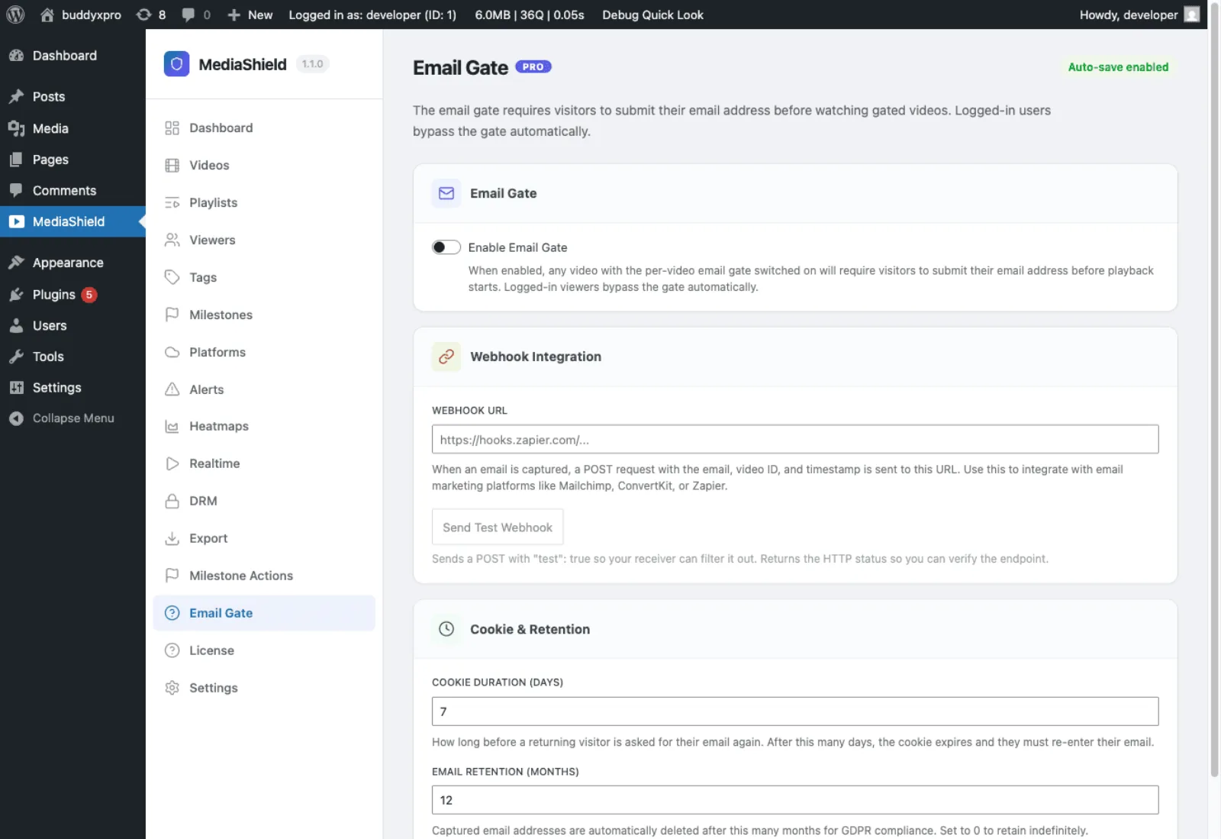Click the Cookie Duration days field

click(795, 712)
